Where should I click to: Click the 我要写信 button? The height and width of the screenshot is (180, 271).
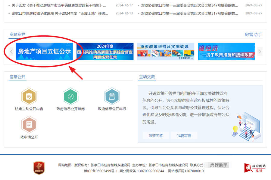pyautogui.click(x=184, y=136)
